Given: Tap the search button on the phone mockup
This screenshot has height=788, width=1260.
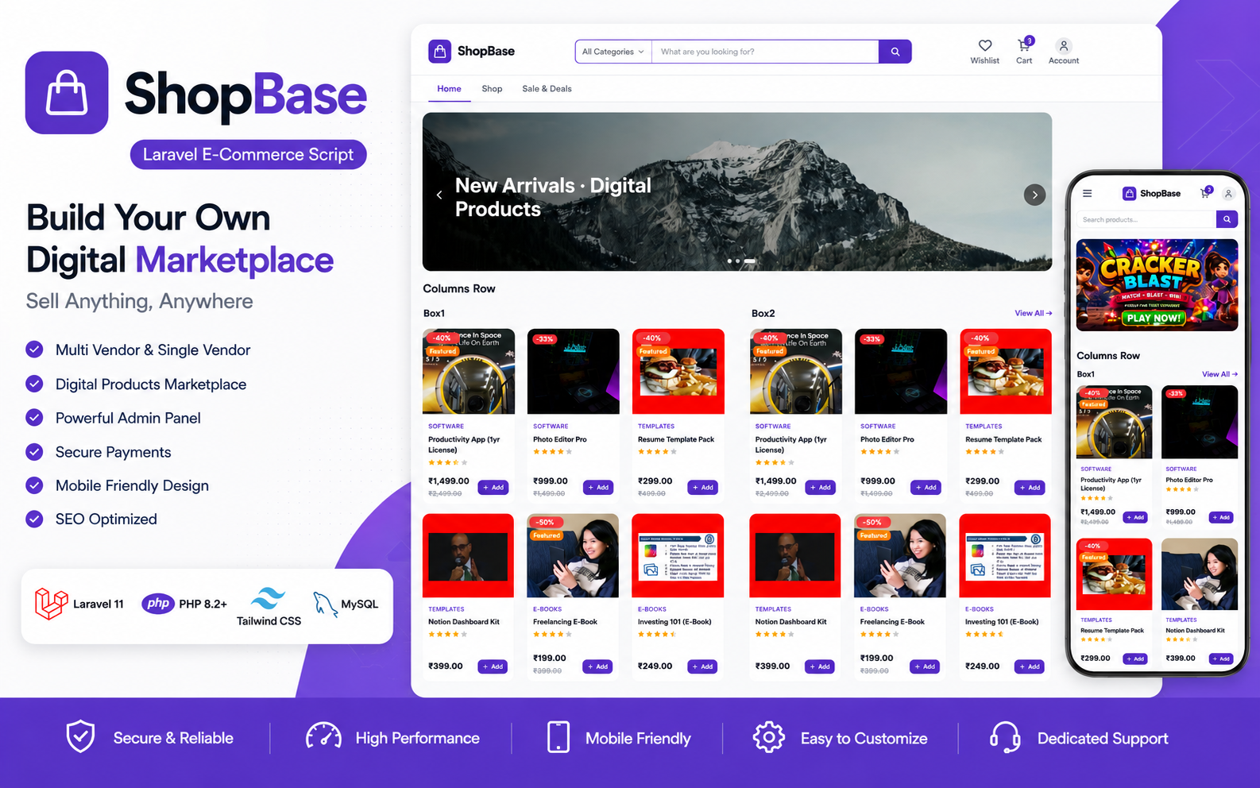Looking at the screenshot, I should (x=1227, y=219).
